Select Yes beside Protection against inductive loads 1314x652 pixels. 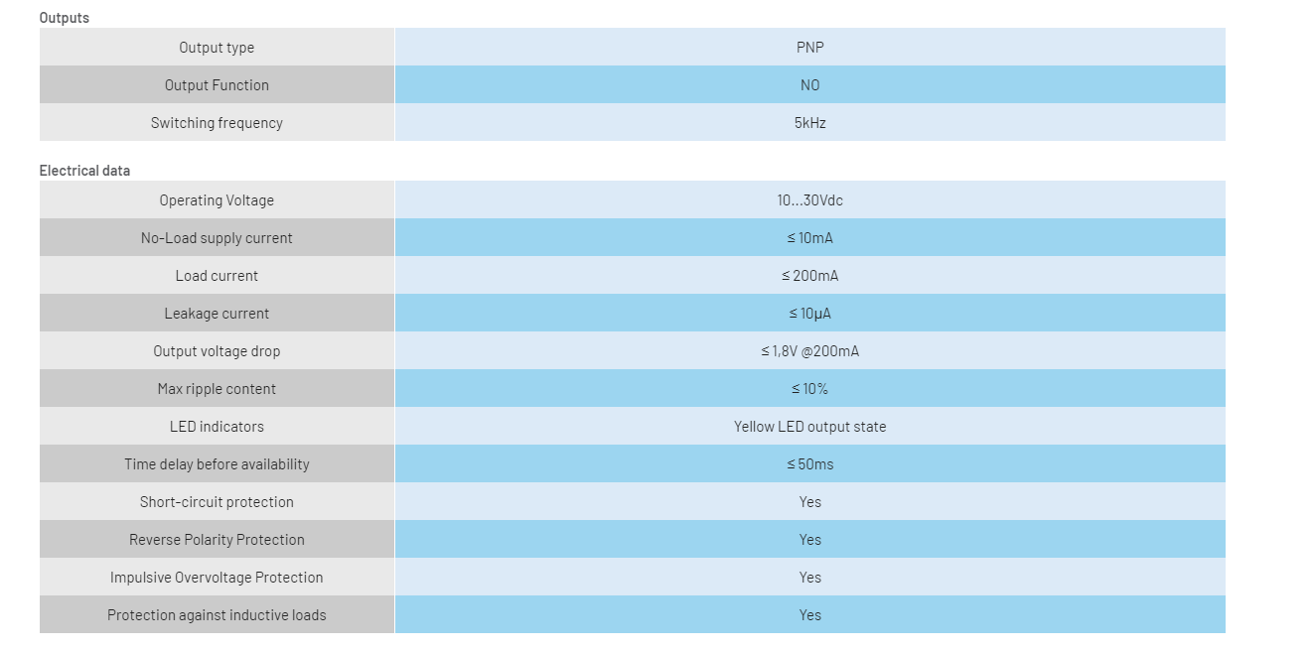coord(809,615)
